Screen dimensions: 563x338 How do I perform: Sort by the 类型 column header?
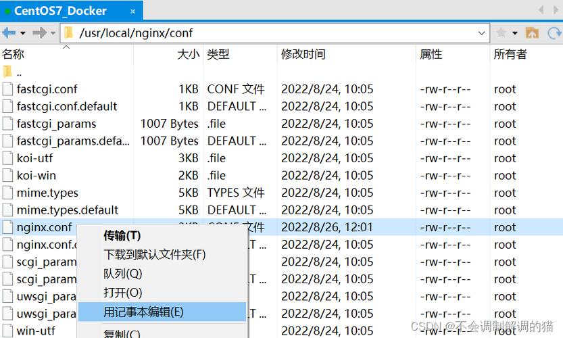coord(218,54)
